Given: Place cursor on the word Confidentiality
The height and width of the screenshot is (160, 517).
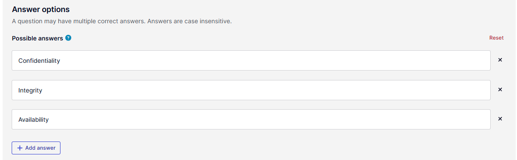Looking at the screenshot, I should [39, 61].
